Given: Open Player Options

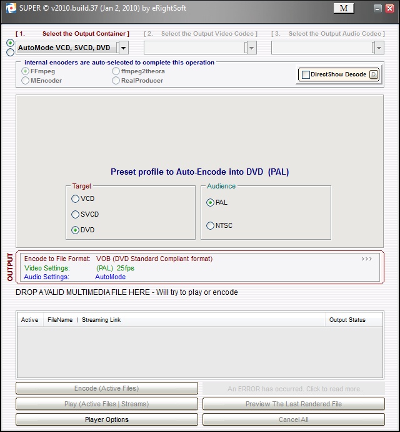Looking at the screenshot, I should [107, 419].
